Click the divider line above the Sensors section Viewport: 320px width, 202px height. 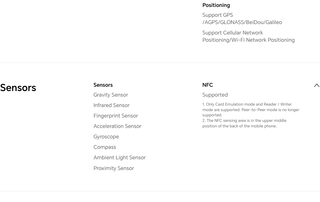pyautogui.click(x=160, y=63)
